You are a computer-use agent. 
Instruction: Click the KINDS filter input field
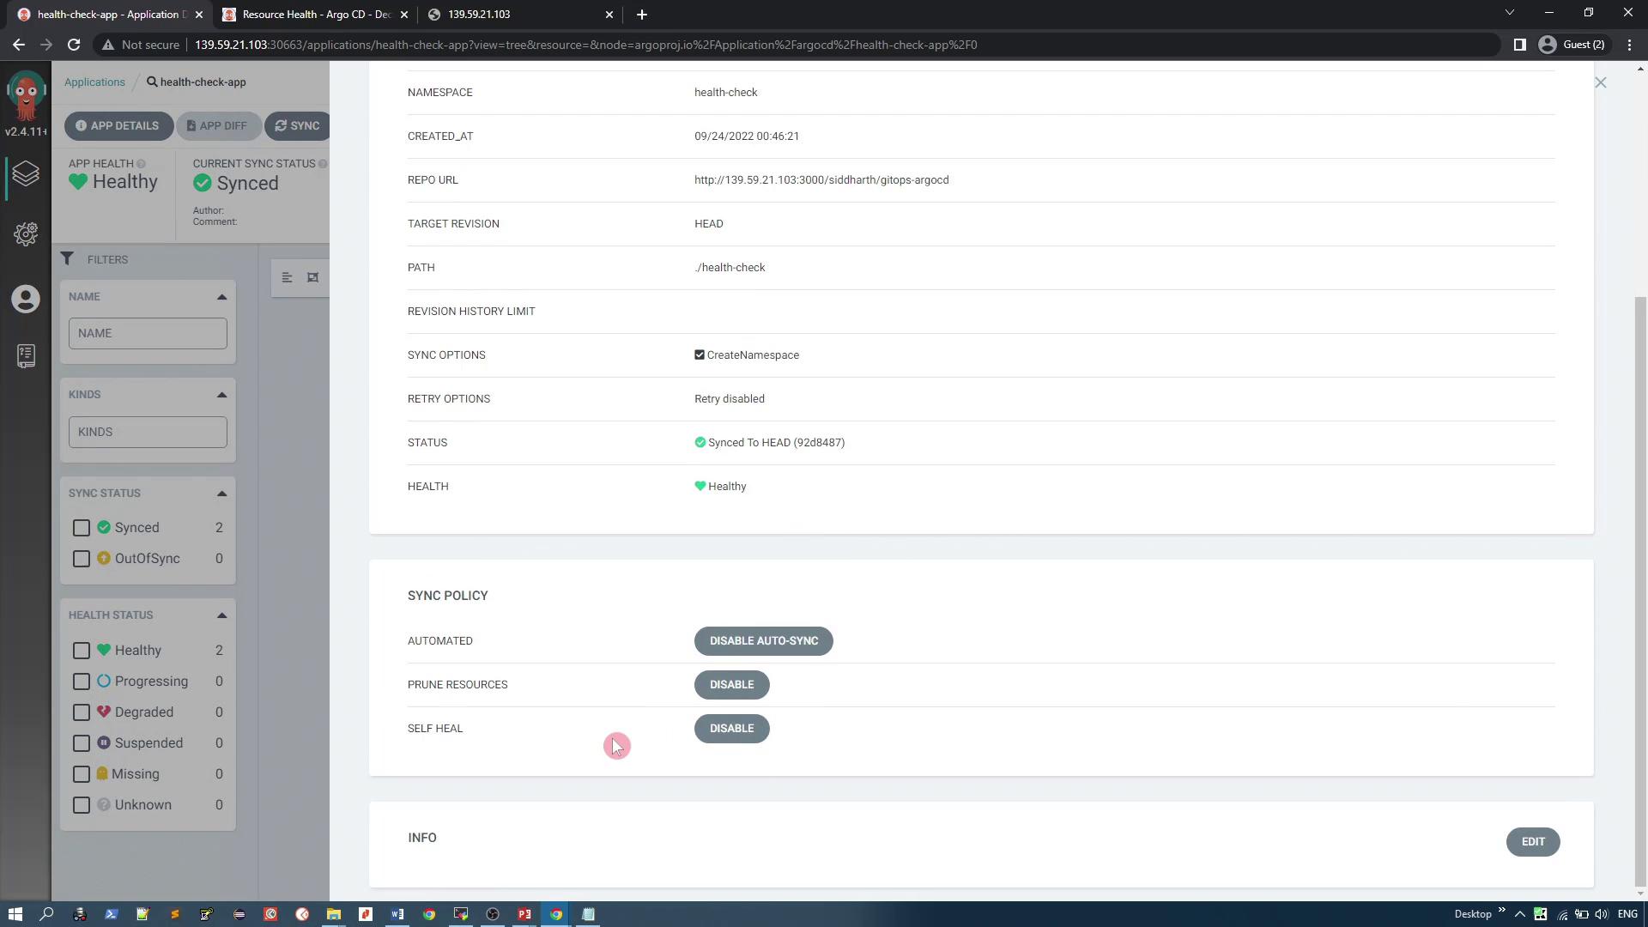point(148,432)
